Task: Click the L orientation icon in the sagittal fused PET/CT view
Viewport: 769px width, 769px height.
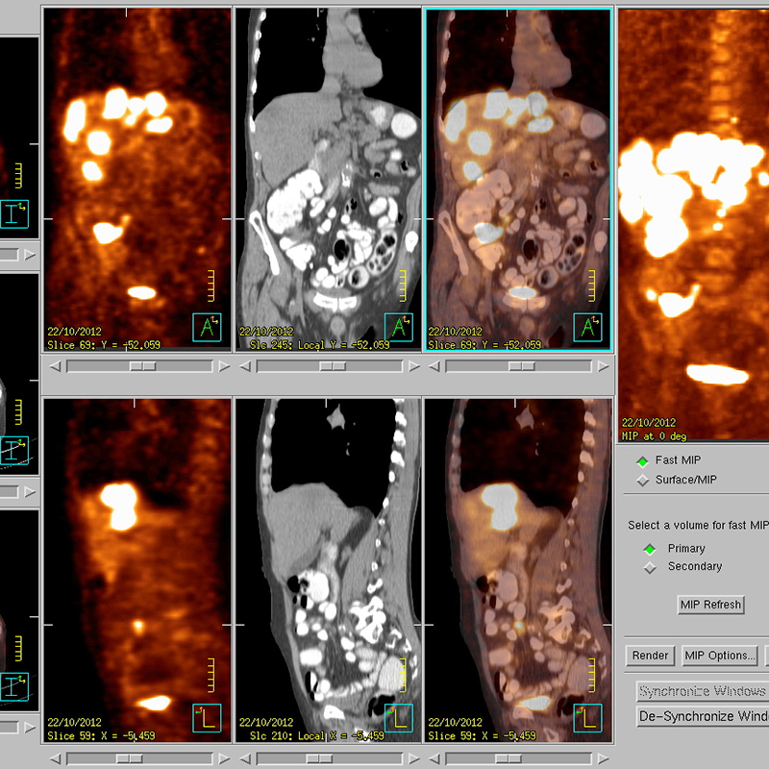Action: coord(587,718)
